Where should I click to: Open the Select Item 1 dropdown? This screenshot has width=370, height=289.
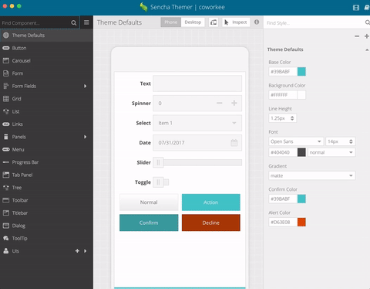pyautogui.click(x=197, y=123)
